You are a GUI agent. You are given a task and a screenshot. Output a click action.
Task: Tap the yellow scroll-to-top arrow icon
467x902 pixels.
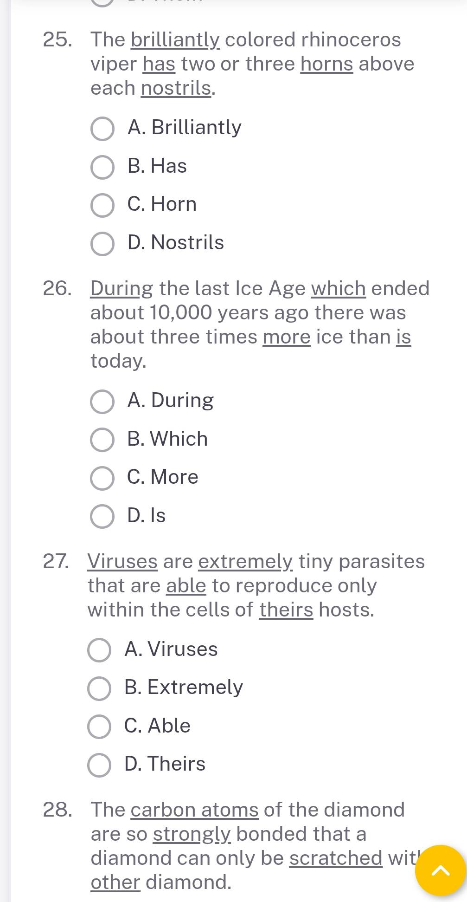tap(440, 870)
